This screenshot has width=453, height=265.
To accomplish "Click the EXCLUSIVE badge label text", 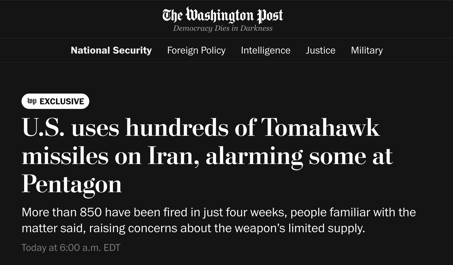I will (x=62, y=101).
